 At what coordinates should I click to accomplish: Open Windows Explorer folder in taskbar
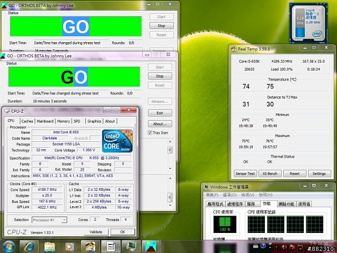49,247
